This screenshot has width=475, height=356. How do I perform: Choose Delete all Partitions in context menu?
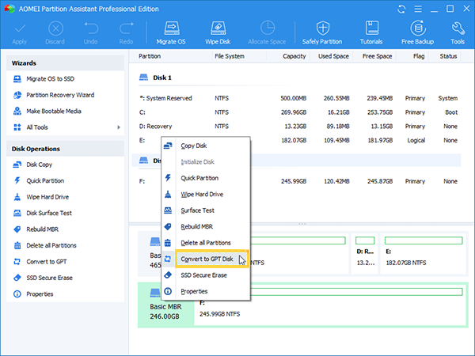pos(206,243)
